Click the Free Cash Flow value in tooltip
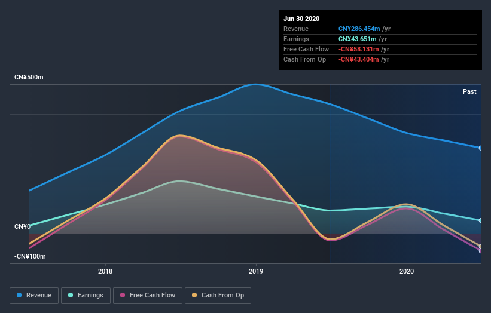 359,49
